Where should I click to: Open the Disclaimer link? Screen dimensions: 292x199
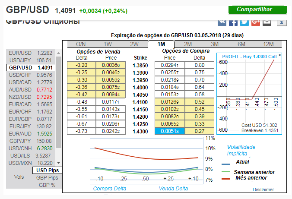[x=263, y=189]
